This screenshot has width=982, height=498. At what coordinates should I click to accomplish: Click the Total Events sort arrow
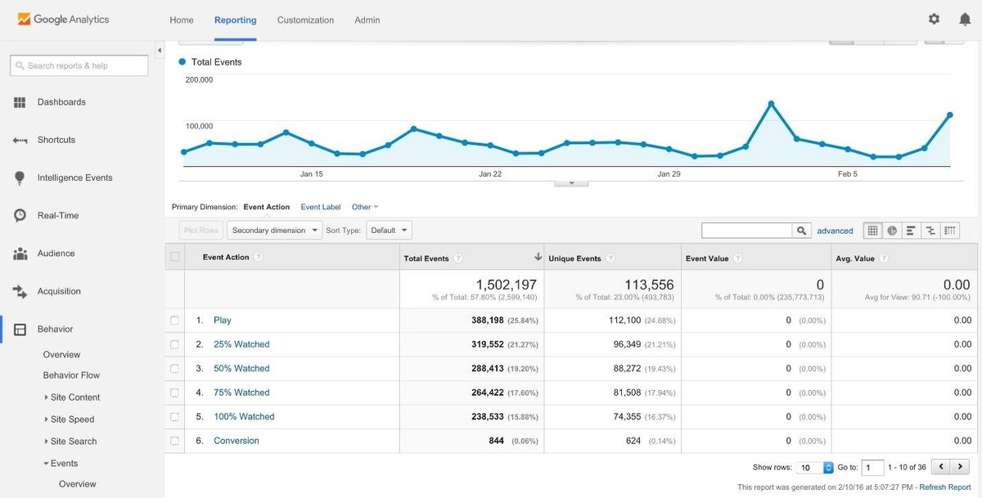pyautogui.click(x=538, y=257)
